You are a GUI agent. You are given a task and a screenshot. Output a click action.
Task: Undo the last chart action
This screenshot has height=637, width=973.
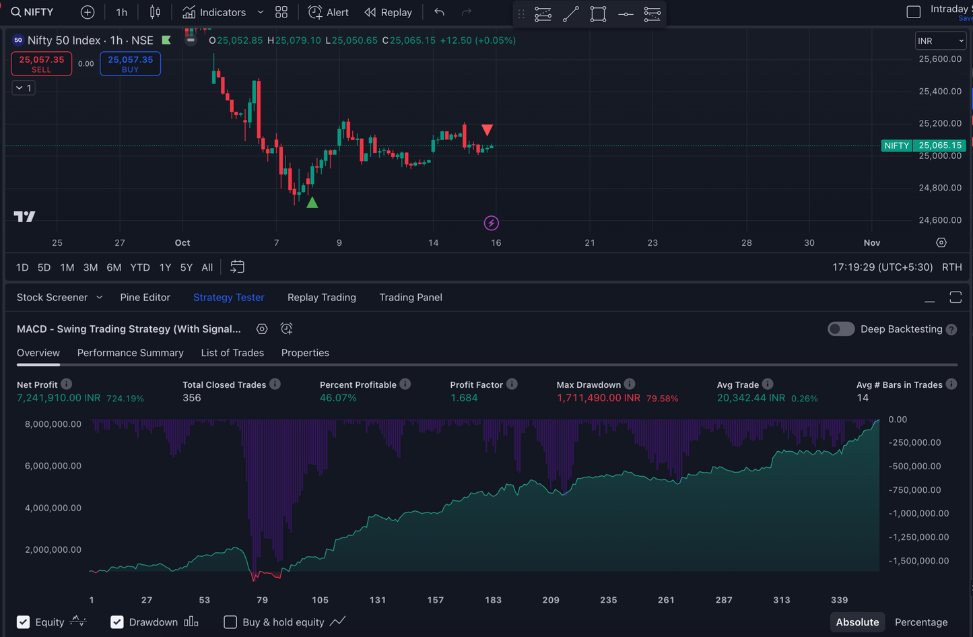coord(439,12)
